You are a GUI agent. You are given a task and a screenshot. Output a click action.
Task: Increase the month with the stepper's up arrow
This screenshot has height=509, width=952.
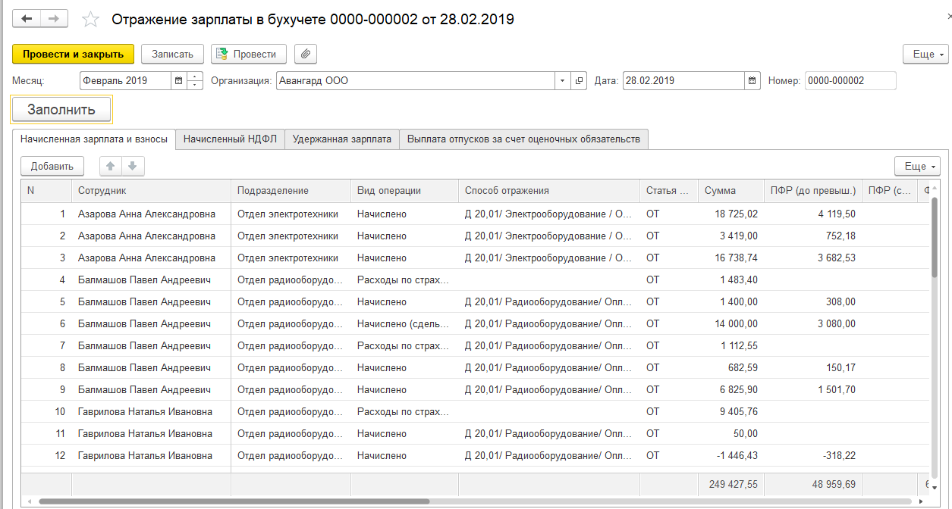tap(195, 77)
